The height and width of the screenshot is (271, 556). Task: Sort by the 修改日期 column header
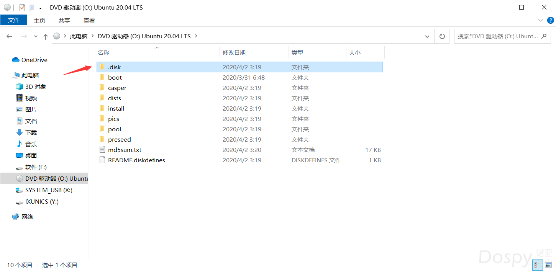[x=234, y=53]
